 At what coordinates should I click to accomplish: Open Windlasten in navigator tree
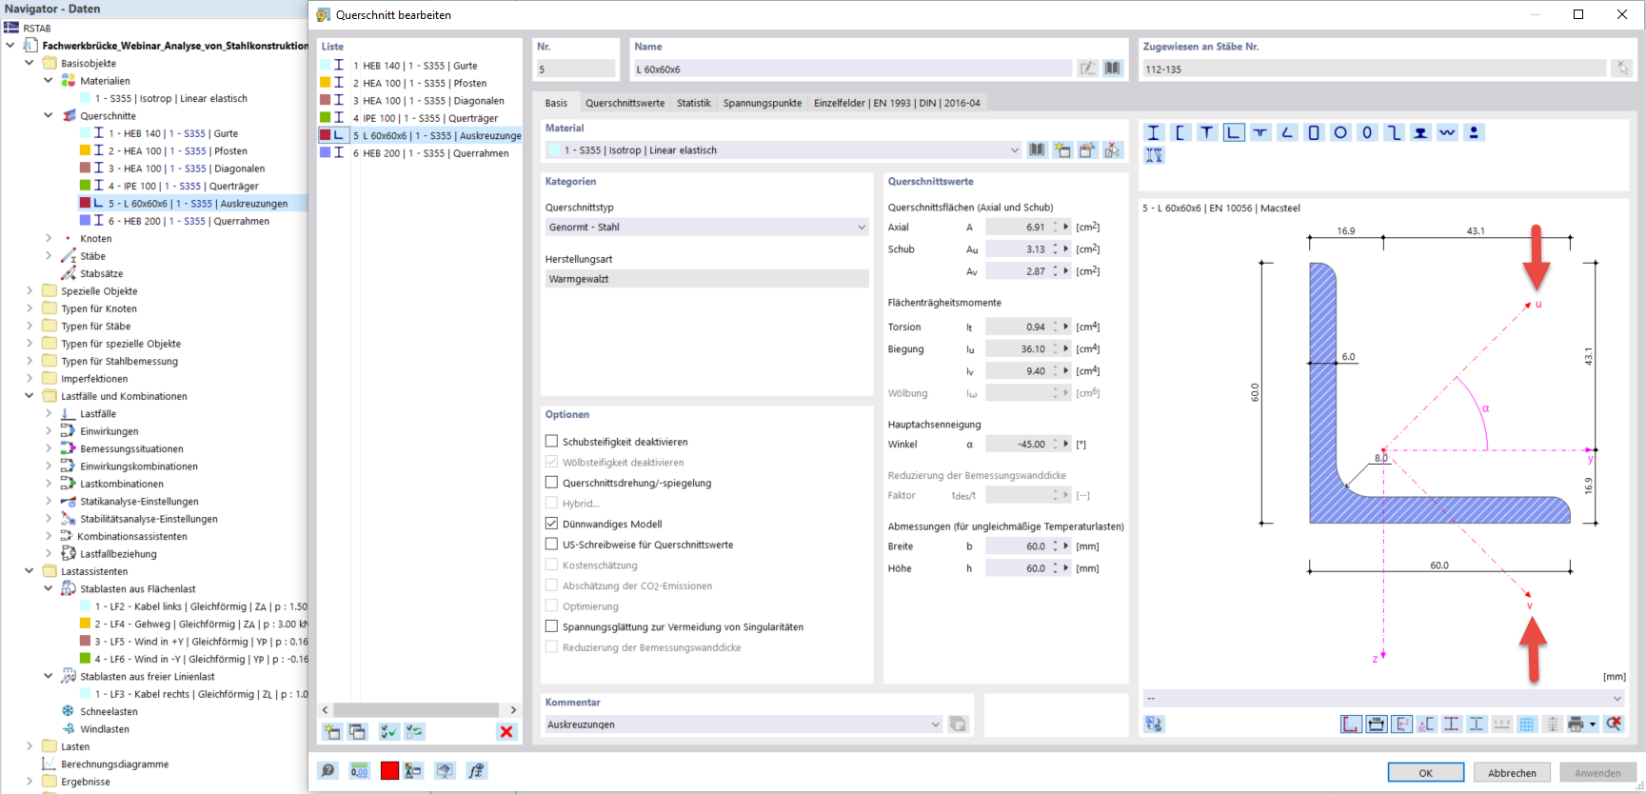[105, 729]
